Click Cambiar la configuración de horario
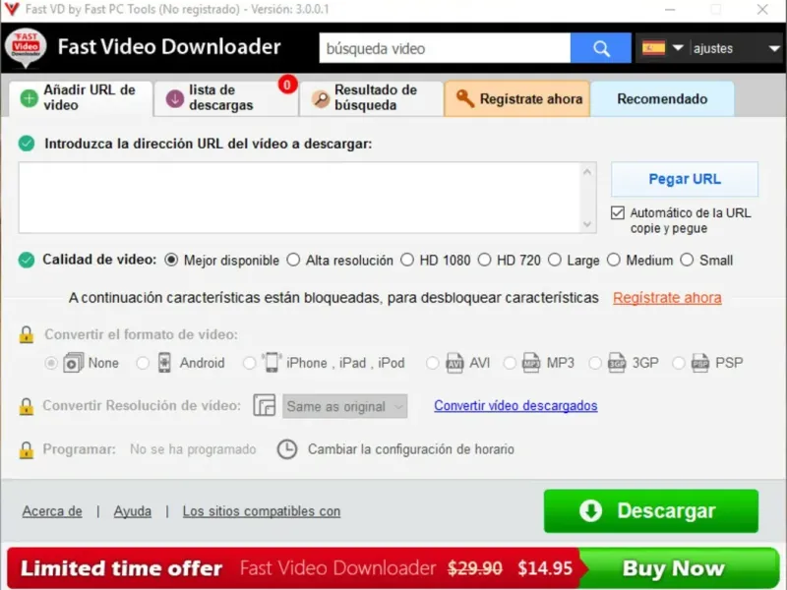787x590 pixels. [x=411, y=449]
